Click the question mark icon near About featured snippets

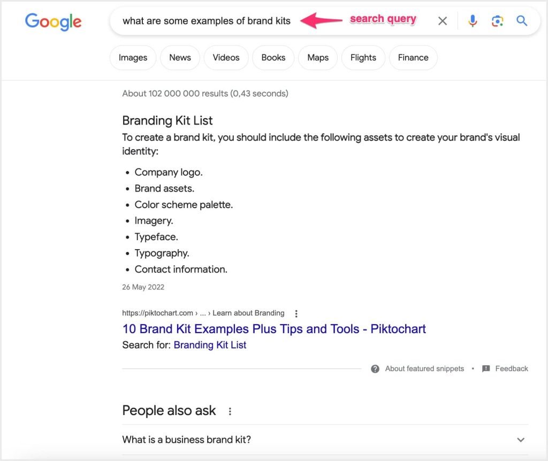(x=375, y=368)
